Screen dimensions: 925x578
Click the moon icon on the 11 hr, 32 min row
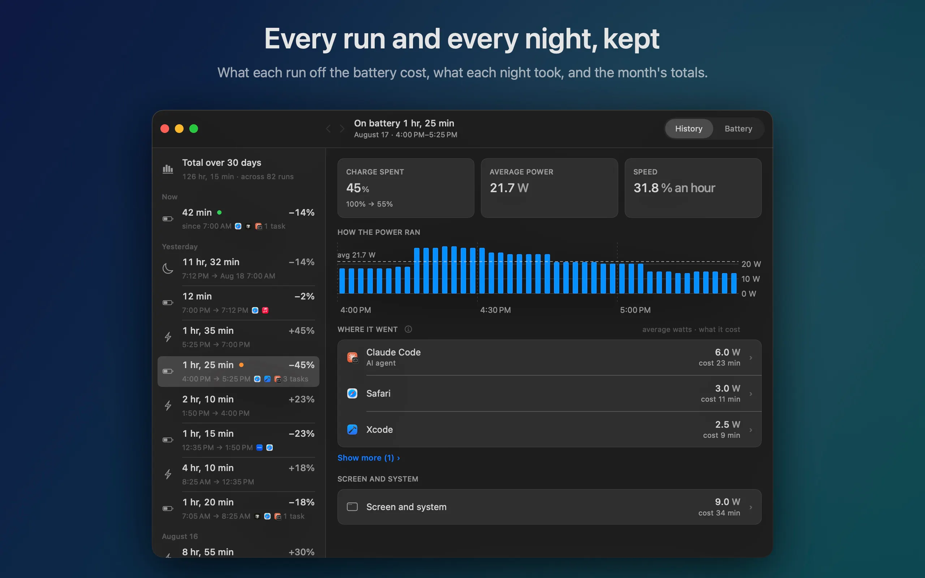168,268
